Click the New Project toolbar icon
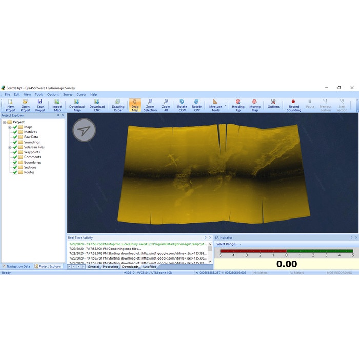This screenshot has height=359, width=359. pos(10,105)
